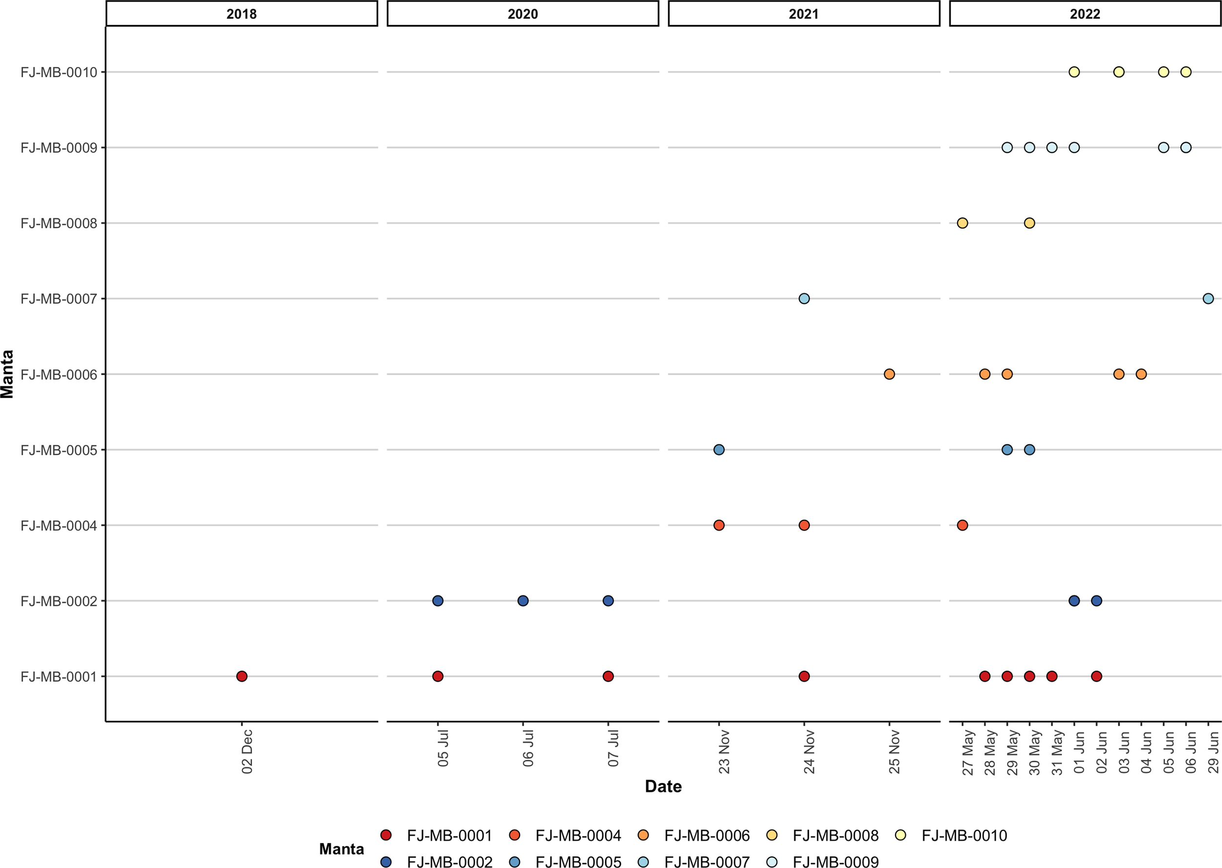Screen dimensions: 1222x868
Task: Click the FJ-MB-0002 dark blue legend swatch
Action: coord(386,861)
